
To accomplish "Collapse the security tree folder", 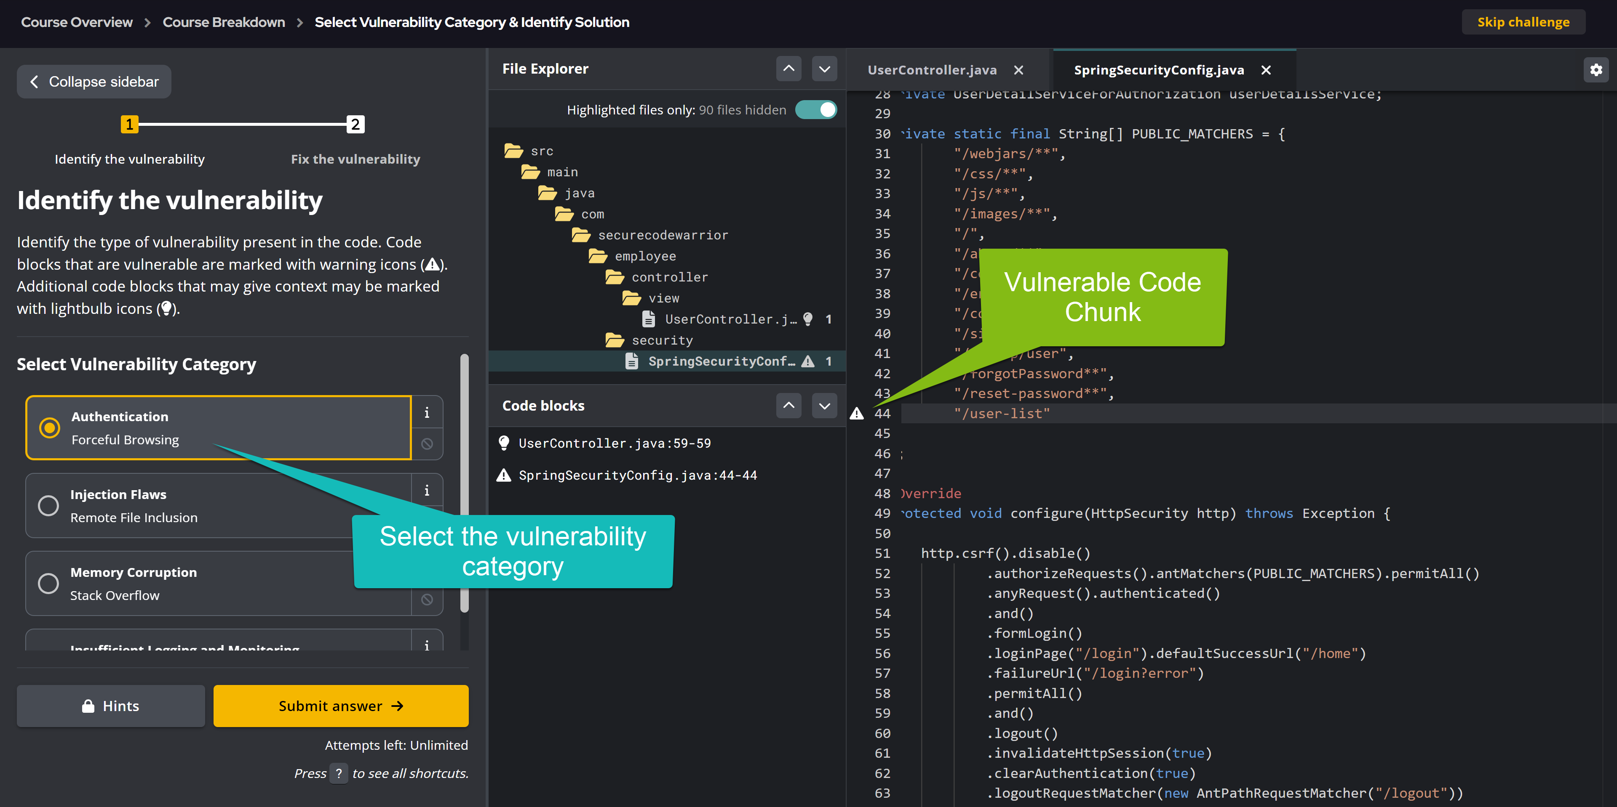I will pyautogui.click(x=649, y=340).
